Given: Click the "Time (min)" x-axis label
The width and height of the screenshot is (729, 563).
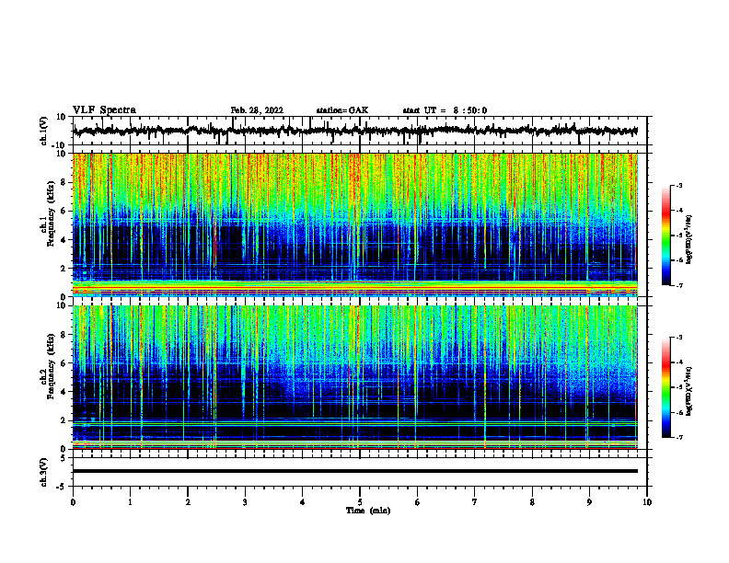Looking at the screenshot, I should pyautogui.click(x=368, y=511).
